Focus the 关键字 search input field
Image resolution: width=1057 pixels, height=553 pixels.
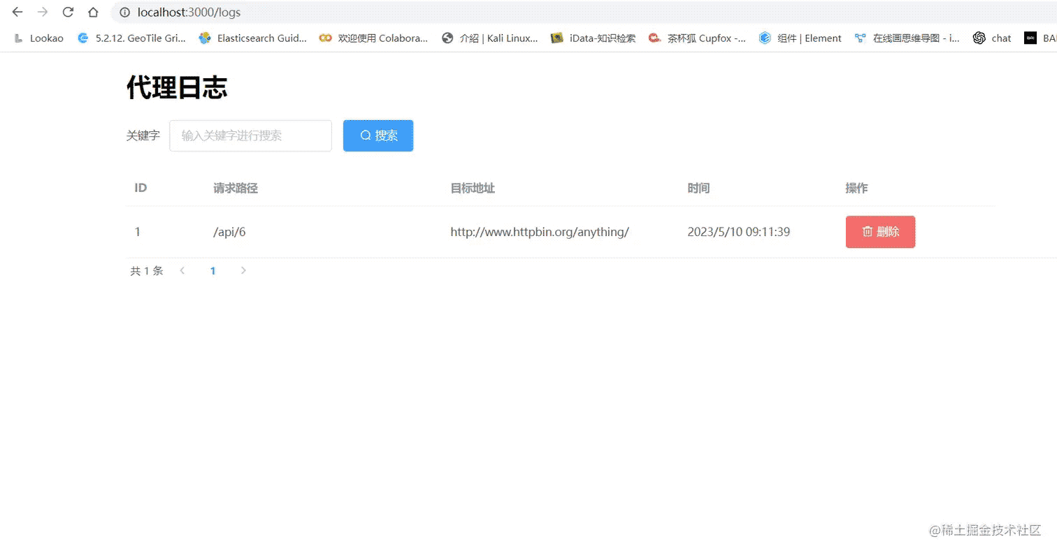click(250, 135)
